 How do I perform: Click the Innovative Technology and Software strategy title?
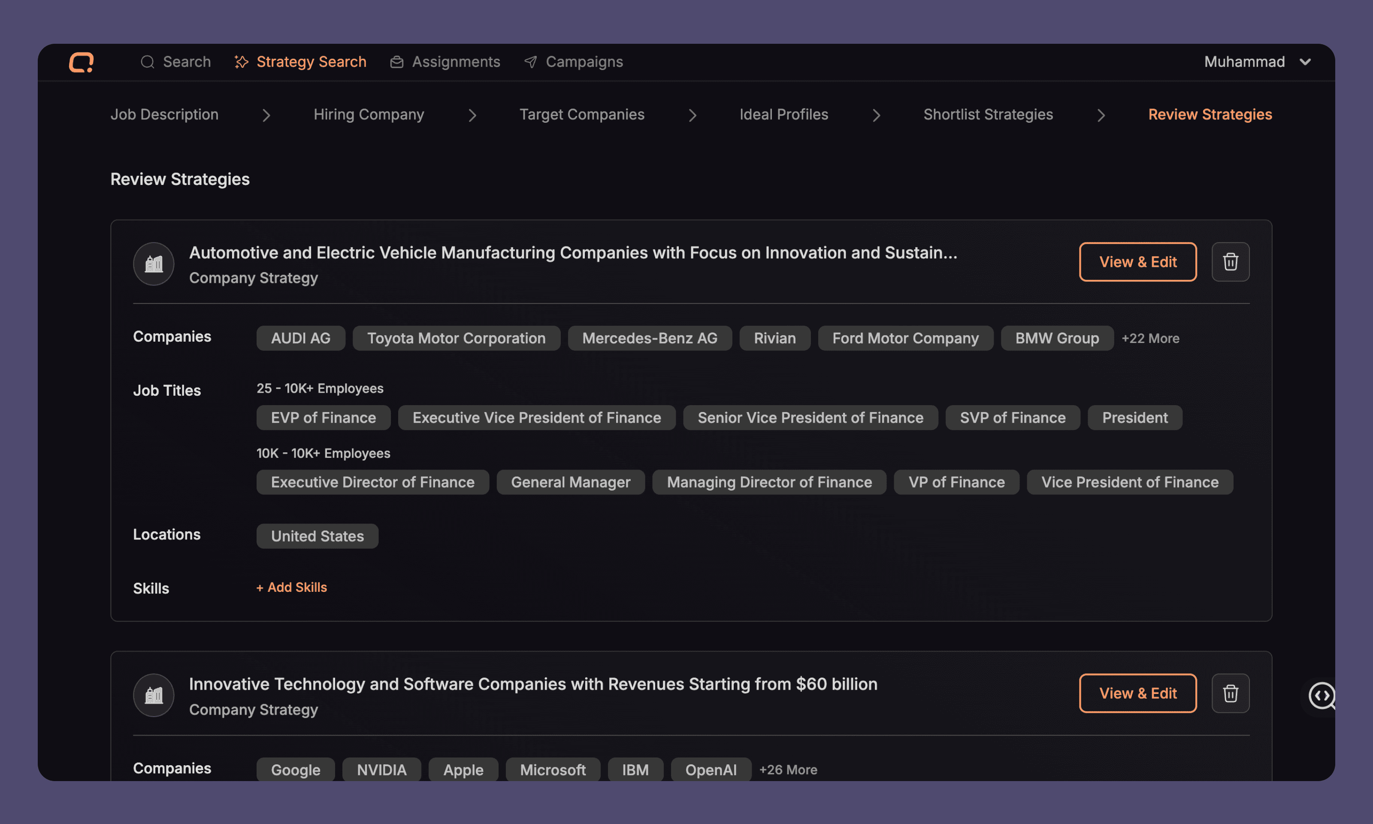[533, 684]
